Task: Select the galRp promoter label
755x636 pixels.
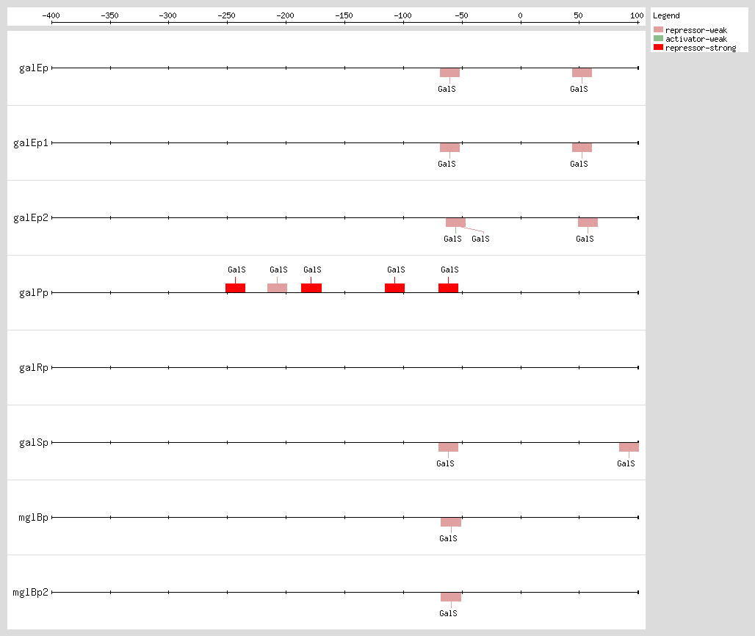Action: [34, 367]
